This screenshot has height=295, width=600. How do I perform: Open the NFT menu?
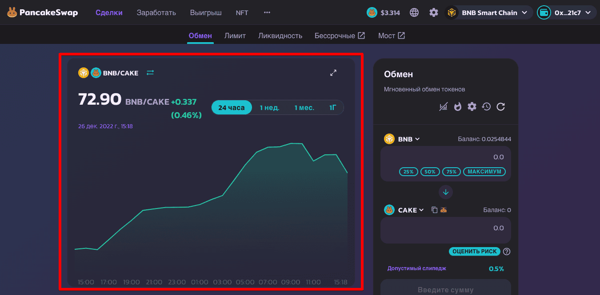tap(242, 12)
